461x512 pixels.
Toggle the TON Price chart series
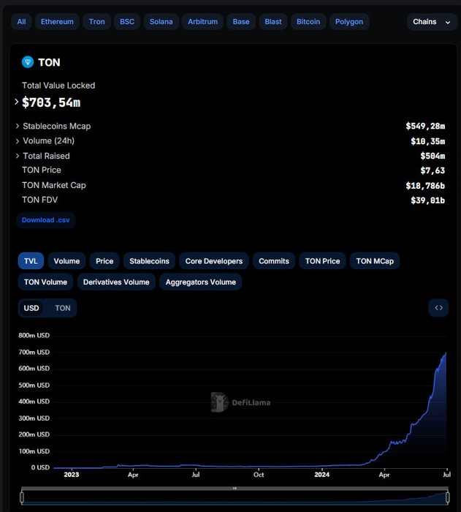tap(323, 261)
